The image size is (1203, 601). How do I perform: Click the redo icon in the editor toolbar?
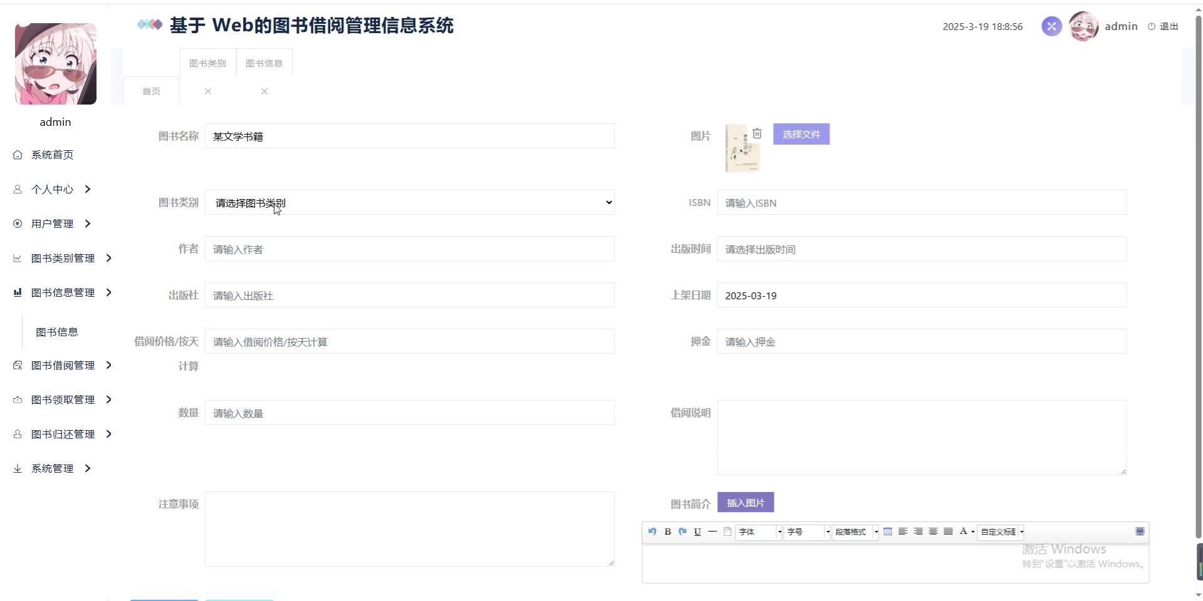point(683,532)
